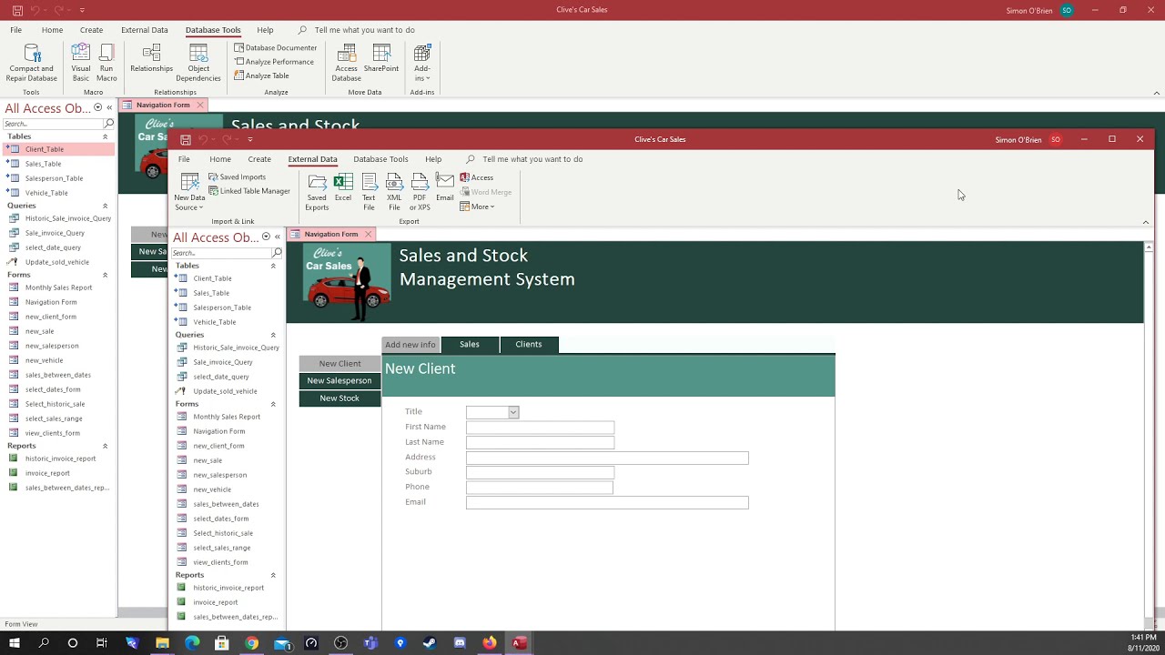Open front All Access Objects pane menu arrow
1165x655 pixels.
pos(266,237)
